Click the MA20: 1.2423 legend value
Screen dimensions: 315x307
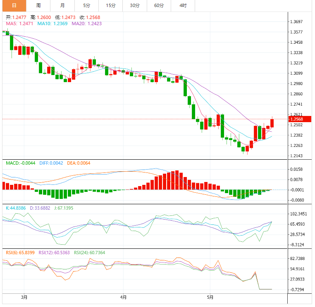pos(86,24)
